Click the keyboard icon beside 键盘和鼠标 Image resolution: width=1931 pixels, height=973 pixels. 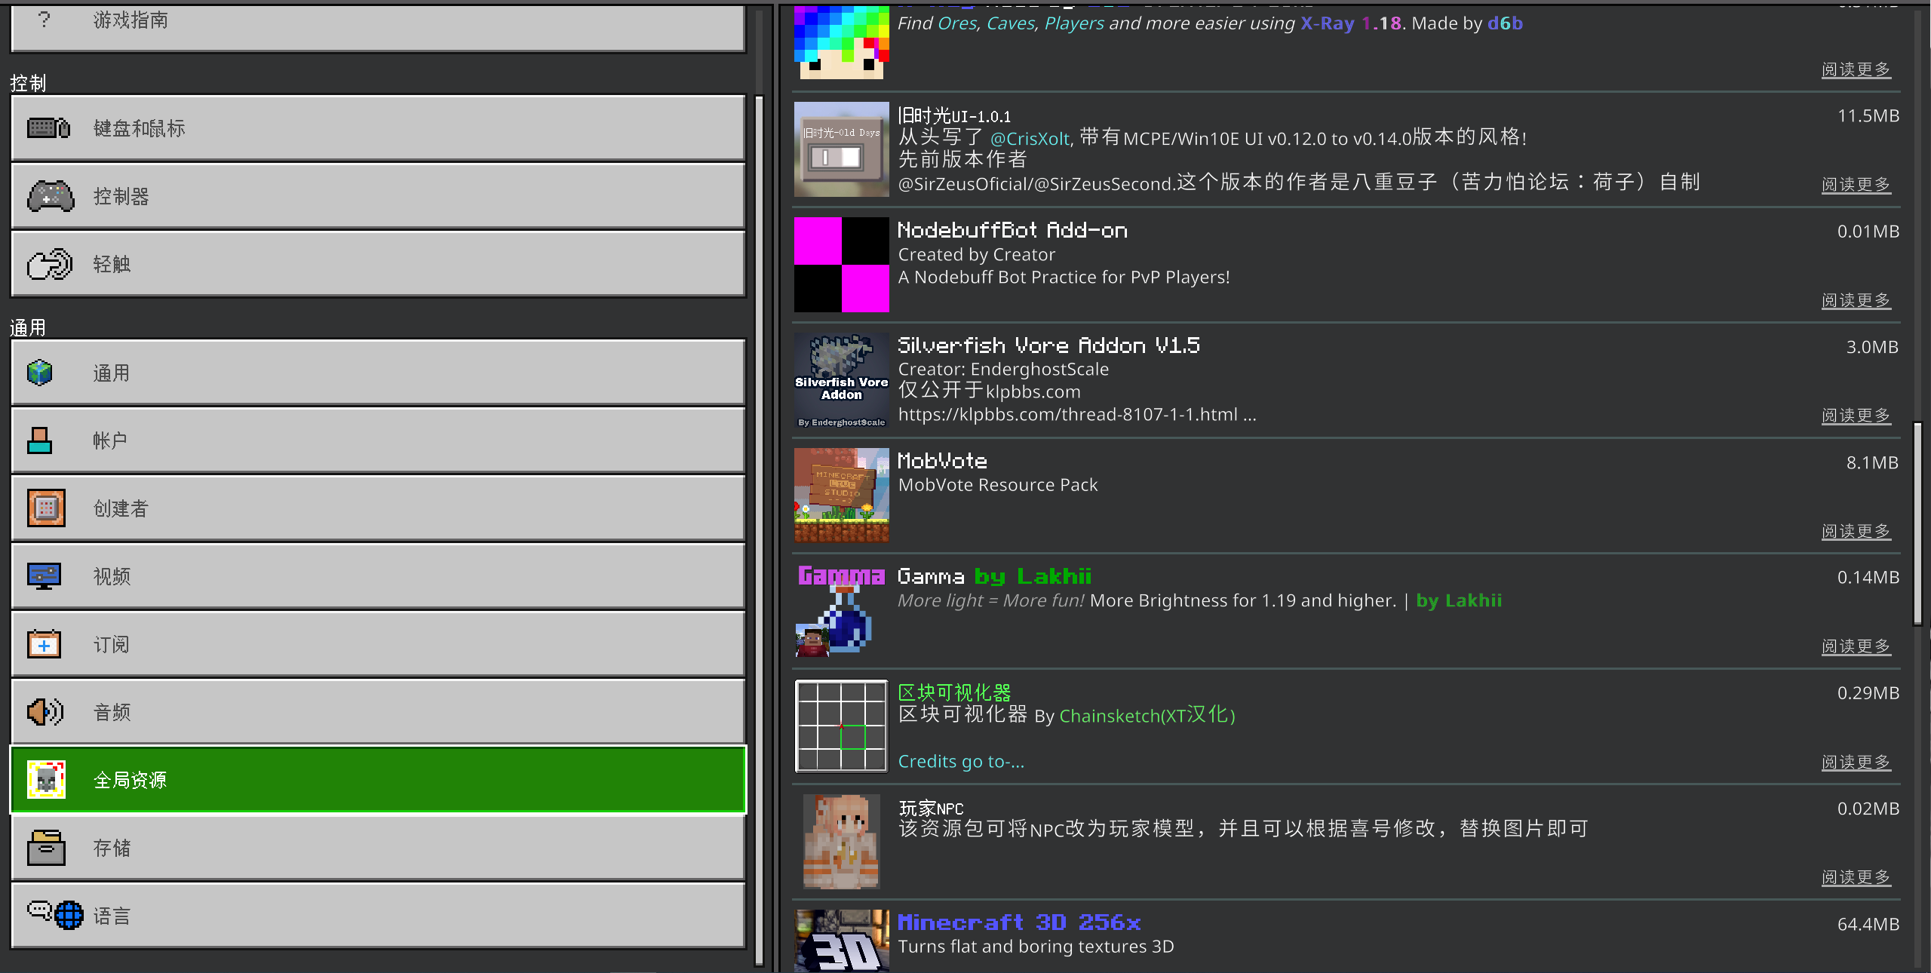pos(49,128)
